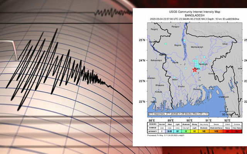Click the 'Silhat' city label
247x154 pixels.
pos(225,44)
